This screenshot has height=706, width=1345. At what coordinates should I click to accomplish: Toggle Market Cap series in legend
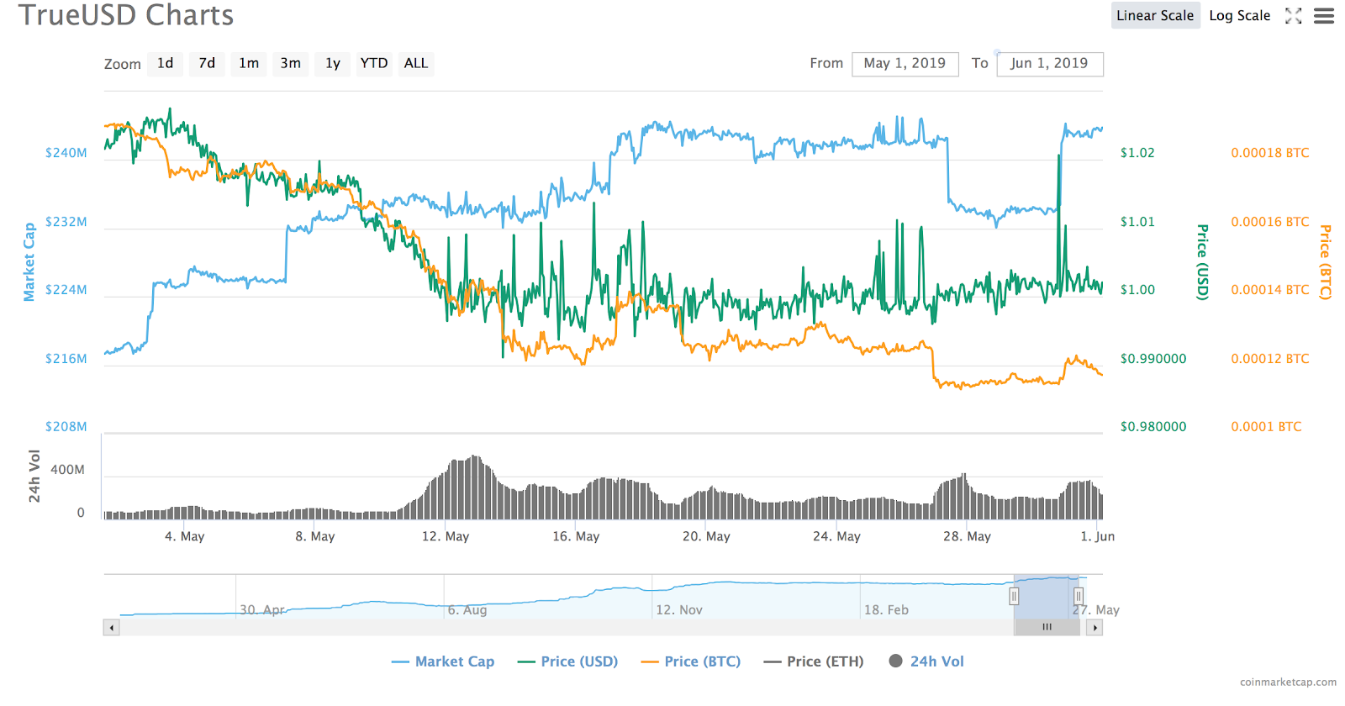point(443,661)
